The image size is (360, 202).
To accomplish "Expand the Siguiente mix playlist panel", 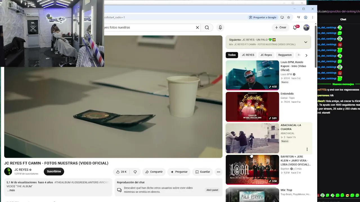I will pos(306,42).
